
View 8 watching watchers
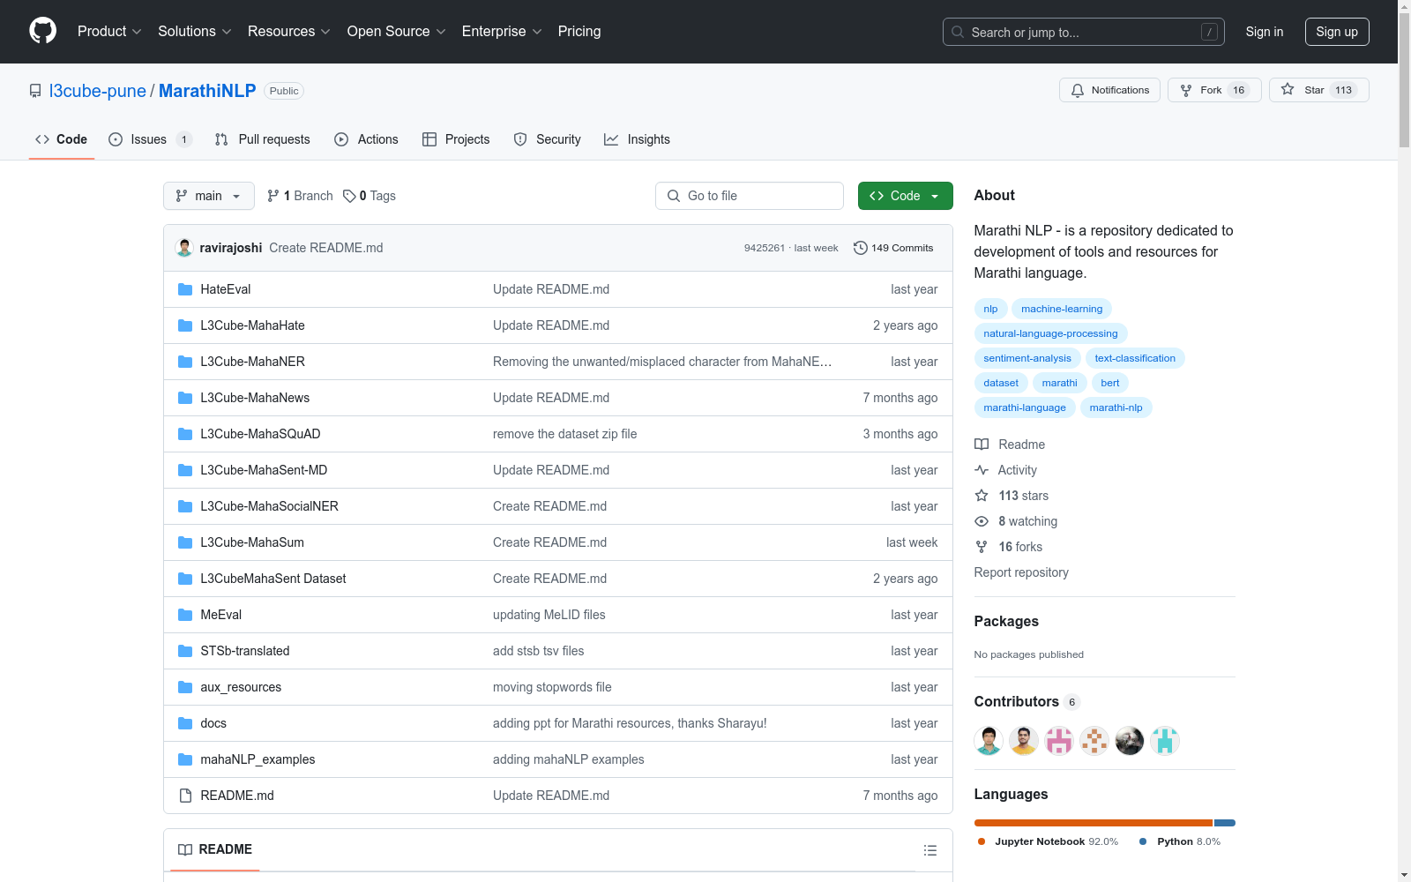tap(1016, 521)
